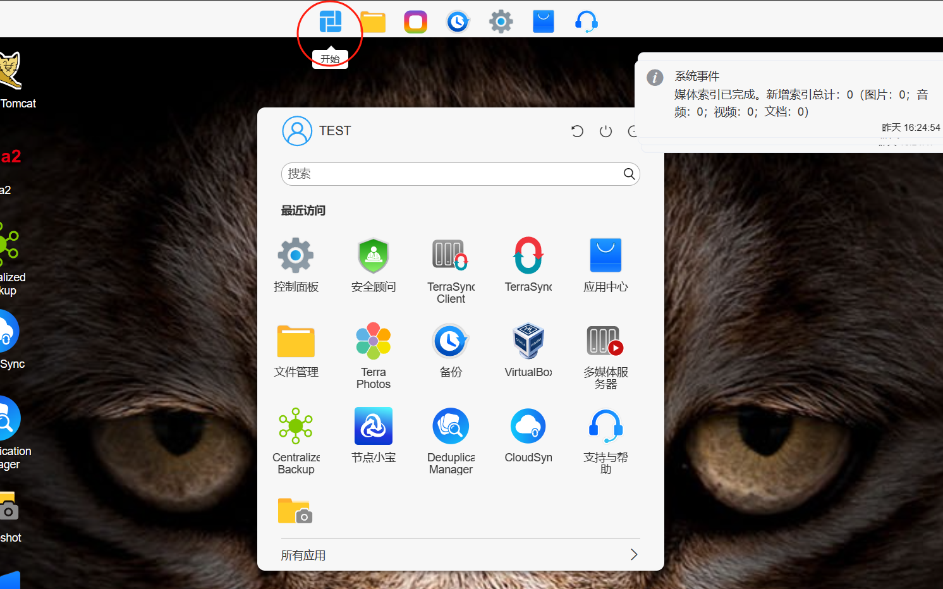Click the 媒体索引已完成 notification message

(801, 103)
